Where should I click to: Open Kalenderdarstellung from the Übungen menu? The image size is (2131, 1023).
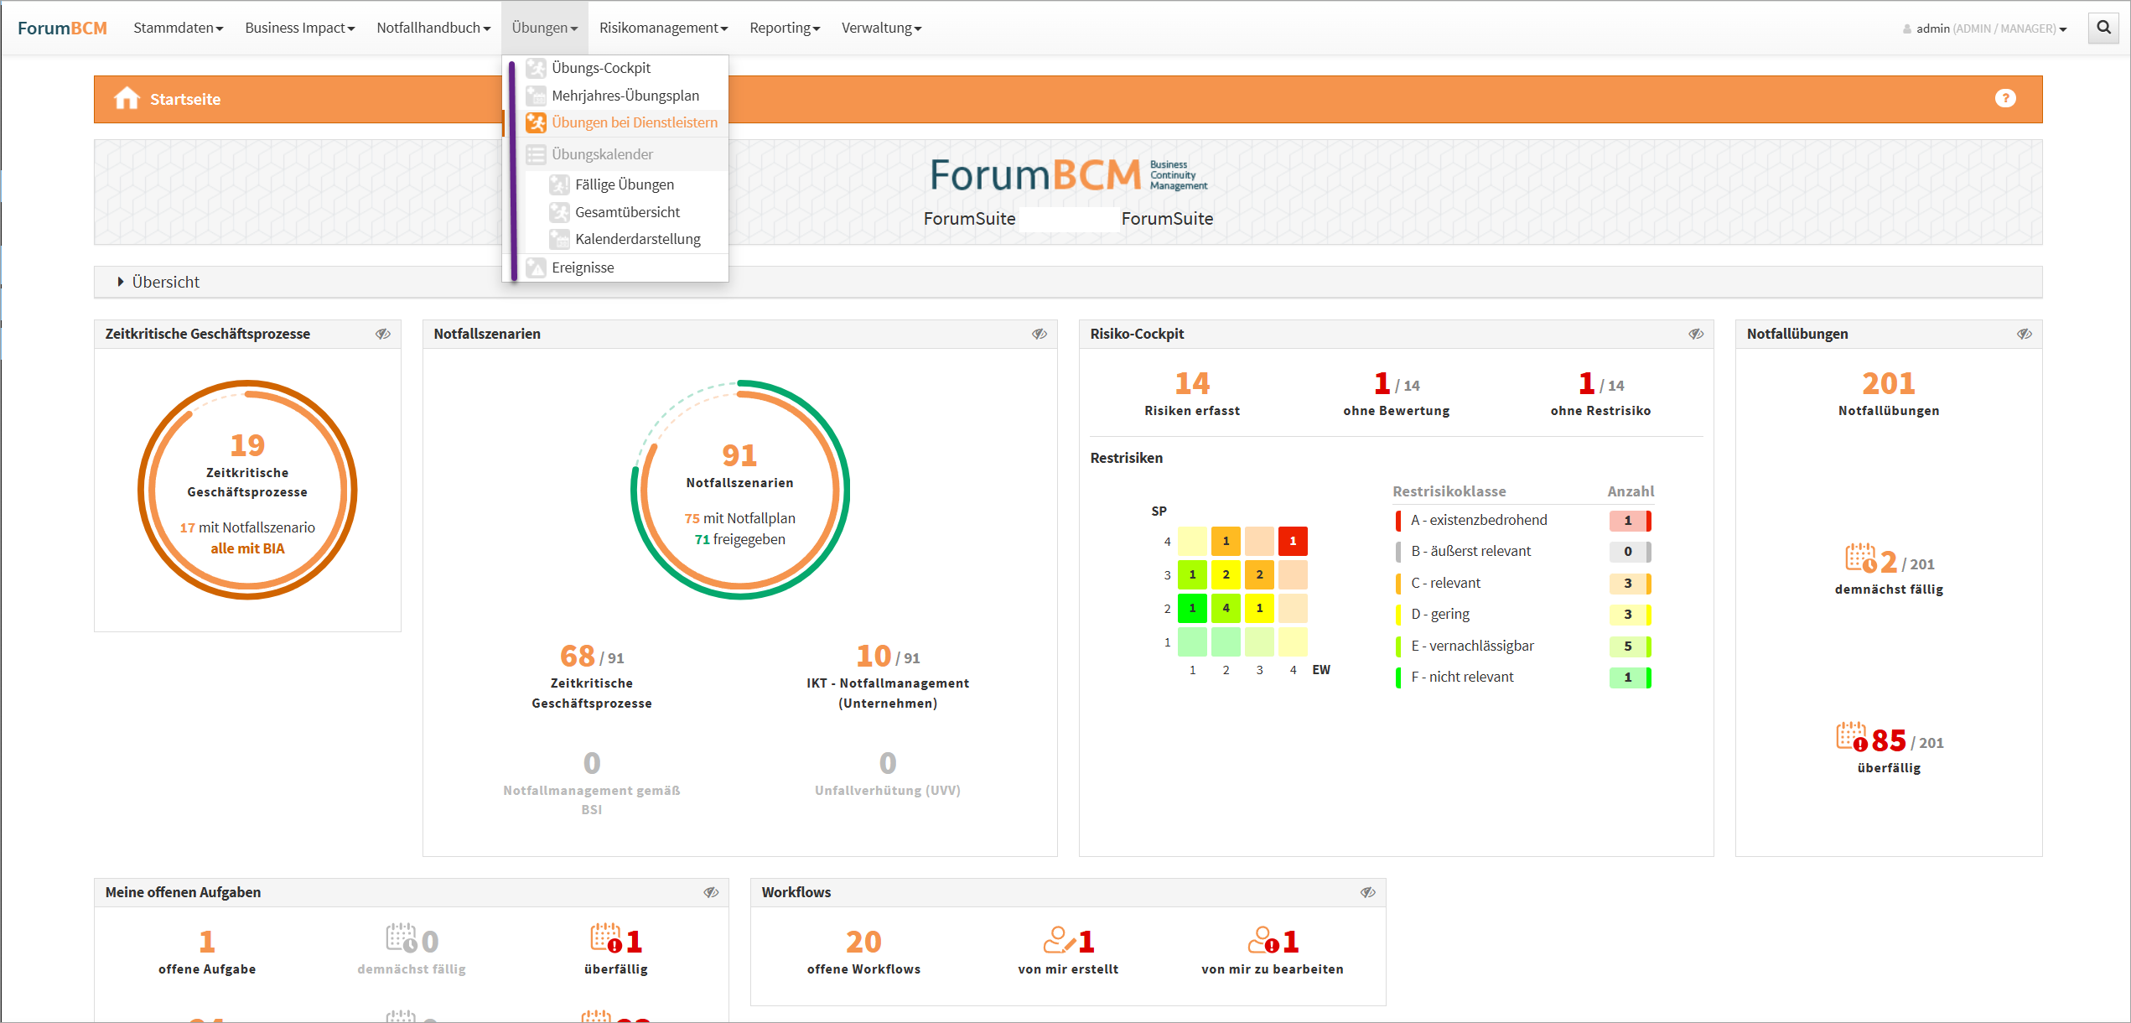(637, 239)
